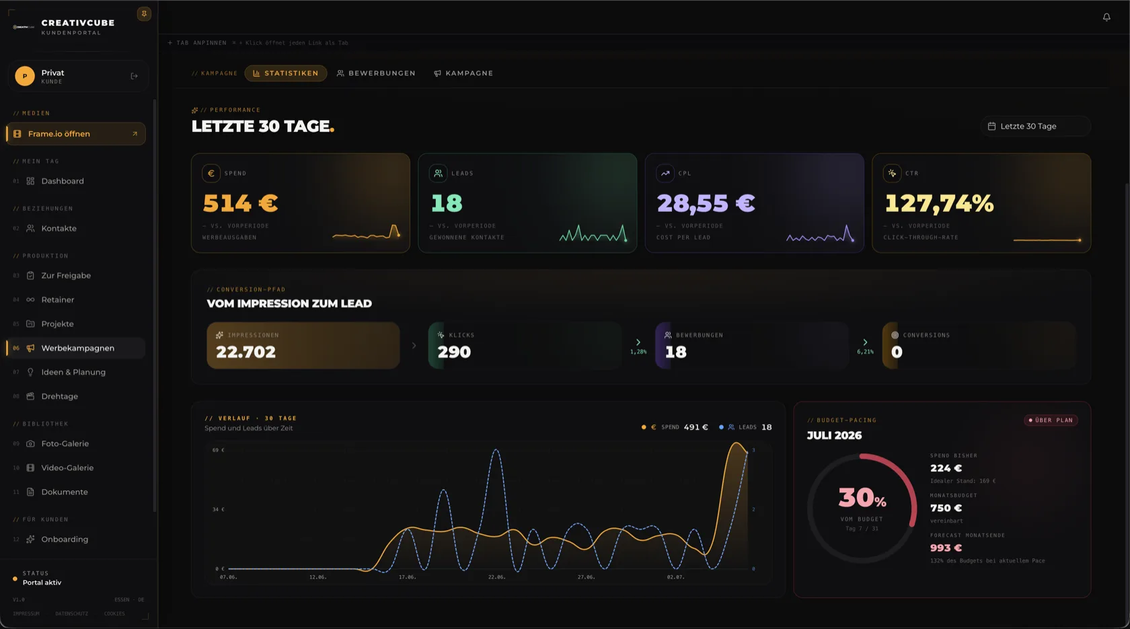Open the Letzte 30 Tage date dropdown

[x=1035, y=126]
